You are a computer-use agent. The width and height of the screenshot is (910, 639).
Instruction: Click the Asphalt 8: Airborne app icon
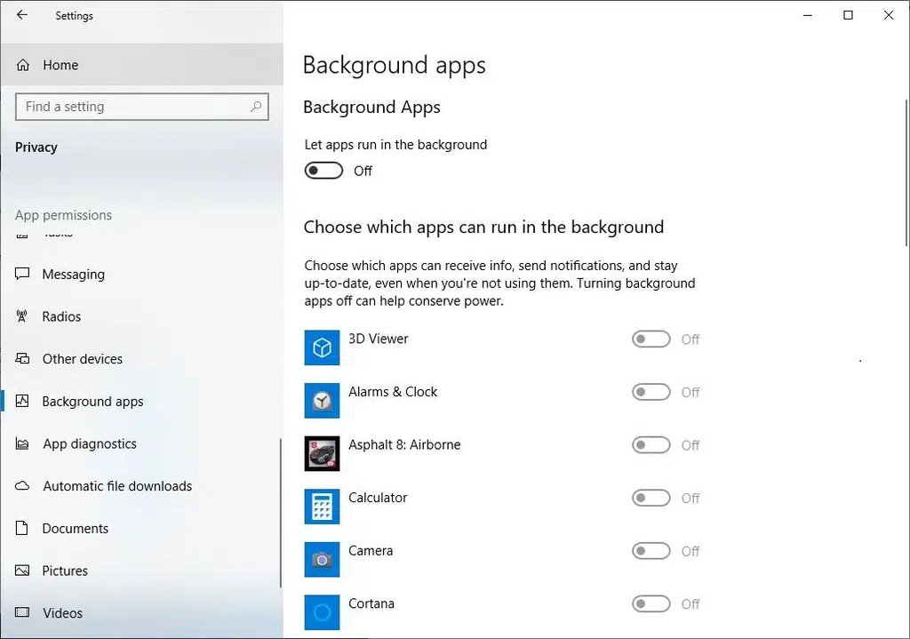coord(322,453)
